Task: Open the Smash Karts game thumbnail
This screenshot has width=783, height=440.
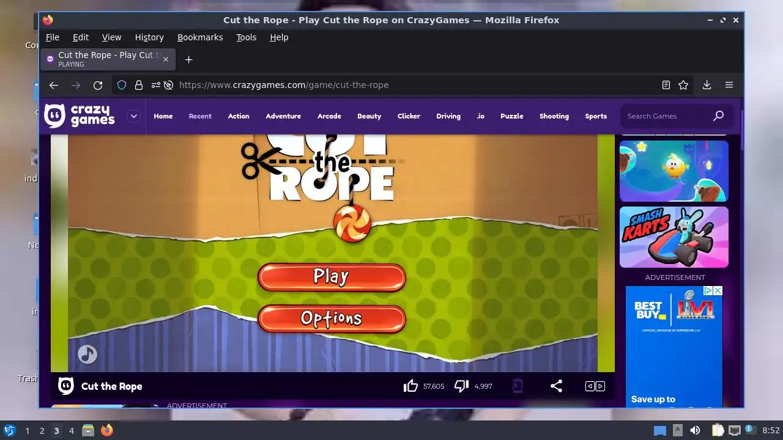Action: tap(674, 237)
